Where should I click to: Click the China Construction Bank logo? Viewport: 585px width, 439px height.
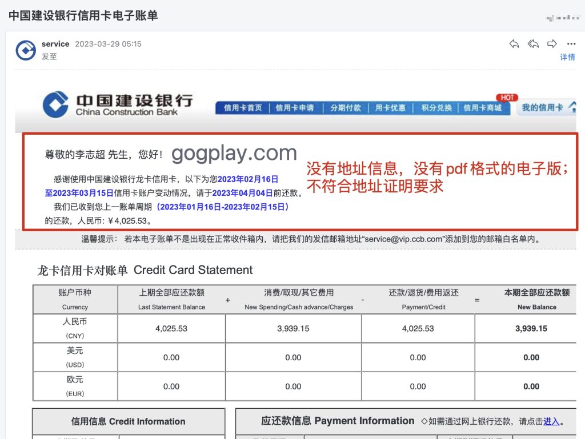pyautogui.click(x=117, y=104)
